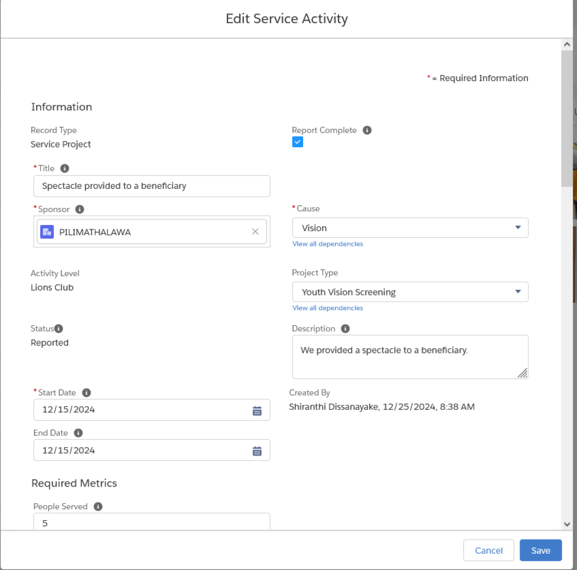Uncheck the Report Complete checkbox
Screen dimensions: 577x570
(298, 142)
